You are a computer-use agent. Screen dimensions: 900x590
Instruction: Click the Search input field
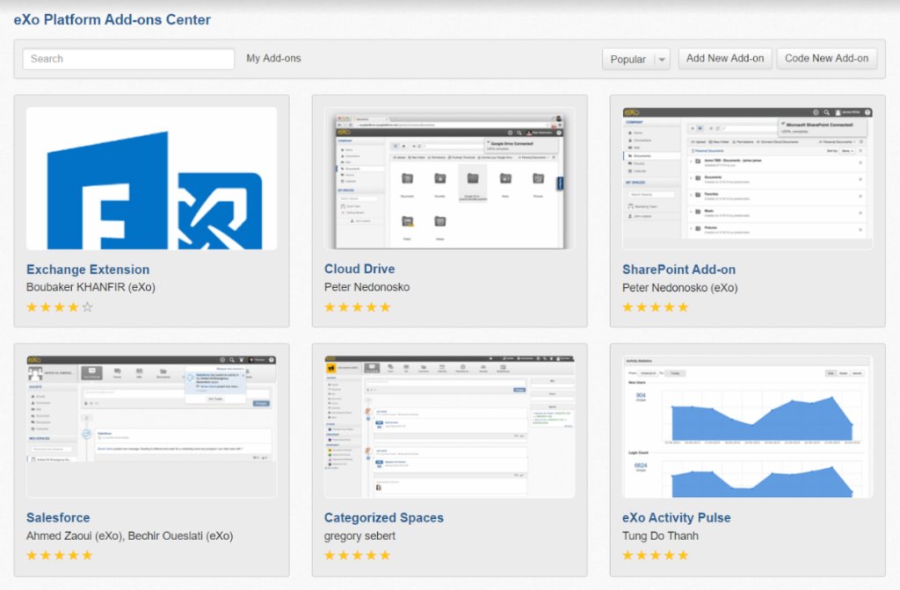click(128, 59)
